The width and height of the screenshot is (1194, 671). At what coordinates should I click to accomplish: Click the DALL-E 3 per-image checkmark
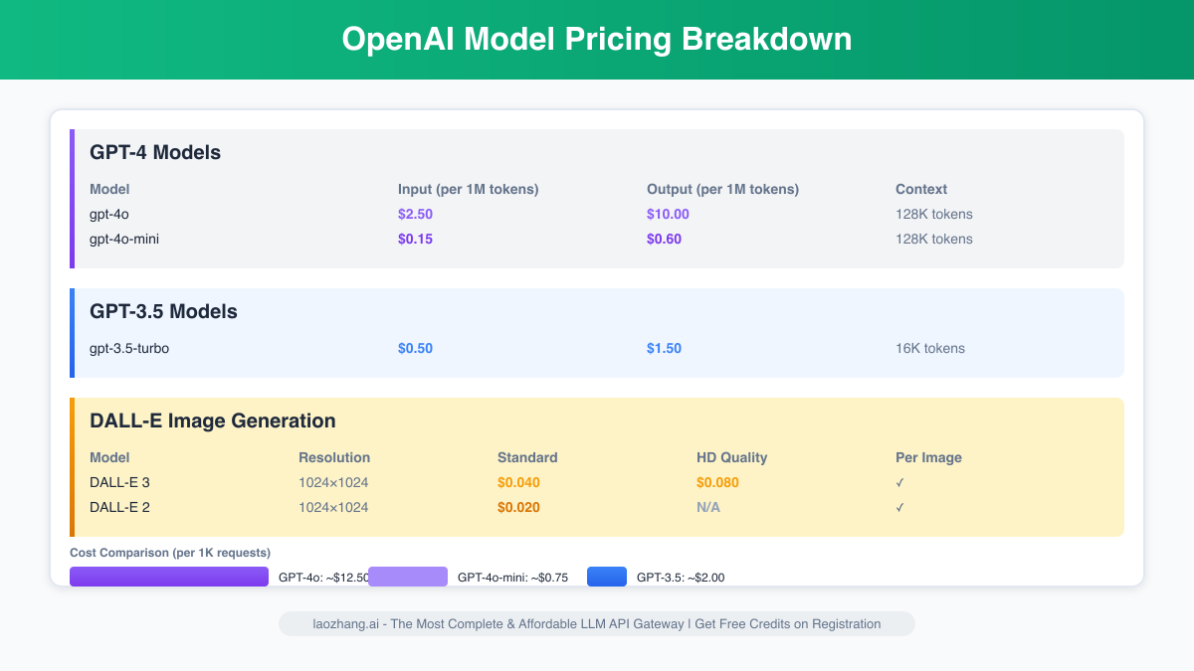click(x=899, y=483)
